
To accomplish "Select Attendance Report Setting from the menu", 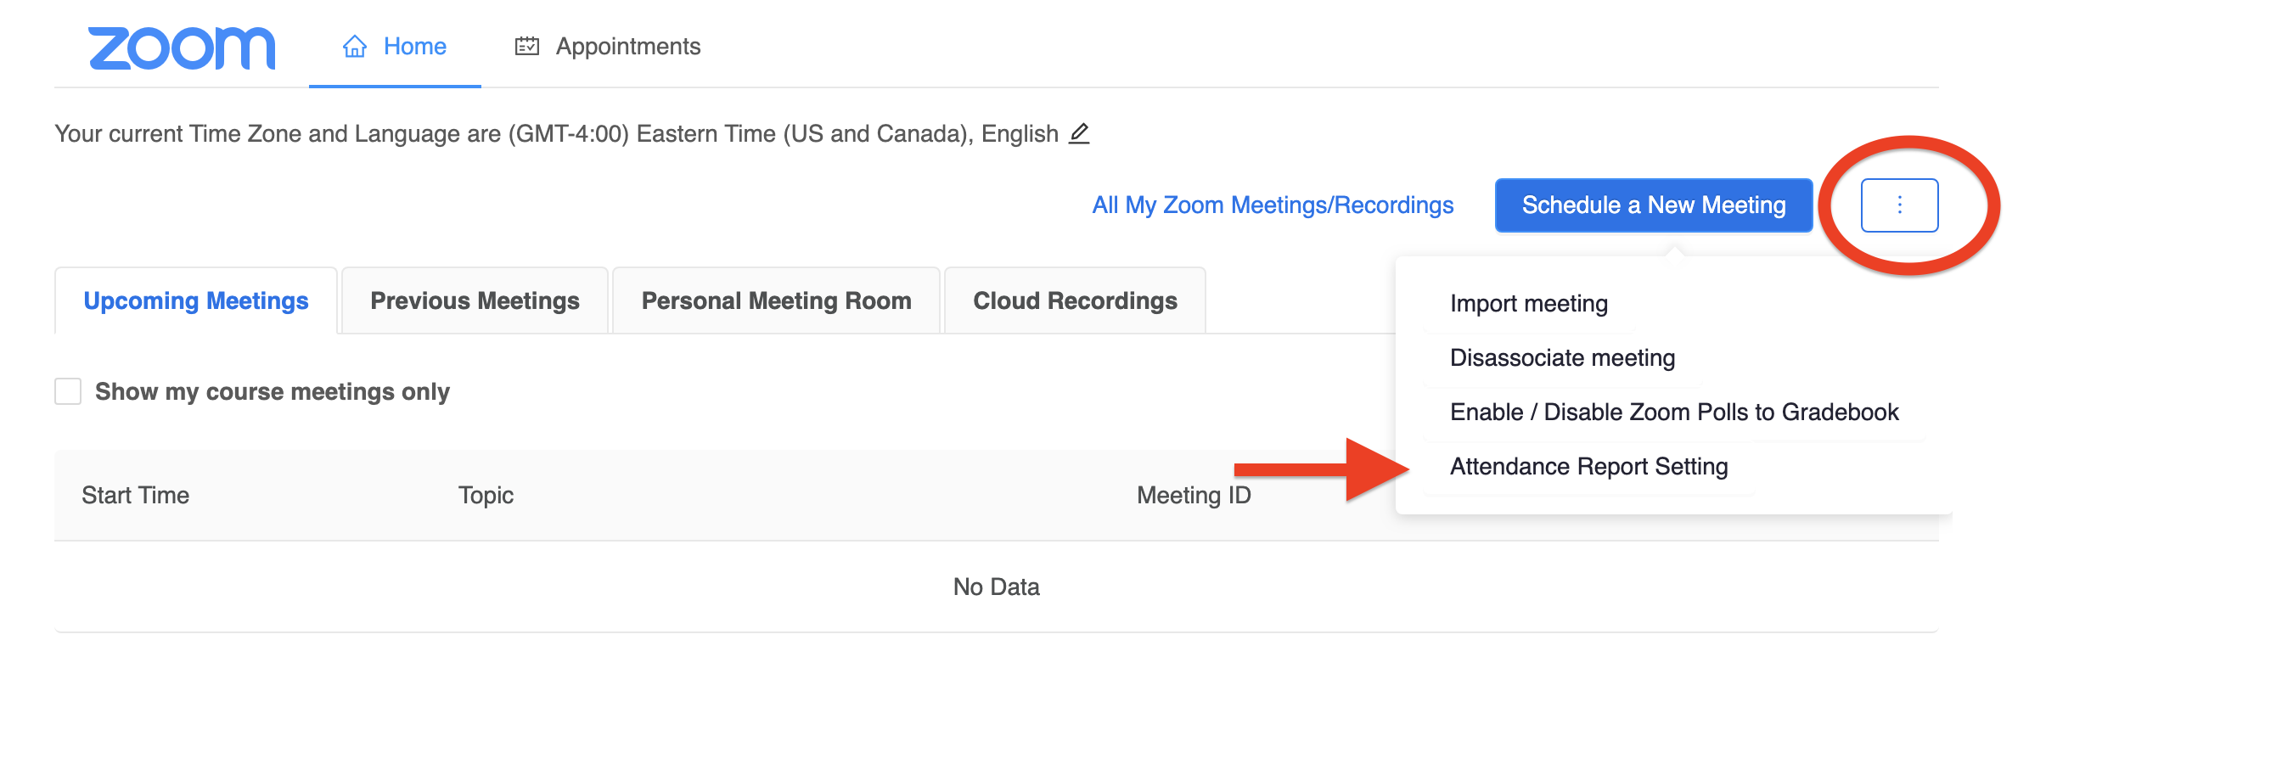I will pos(1588,466).
